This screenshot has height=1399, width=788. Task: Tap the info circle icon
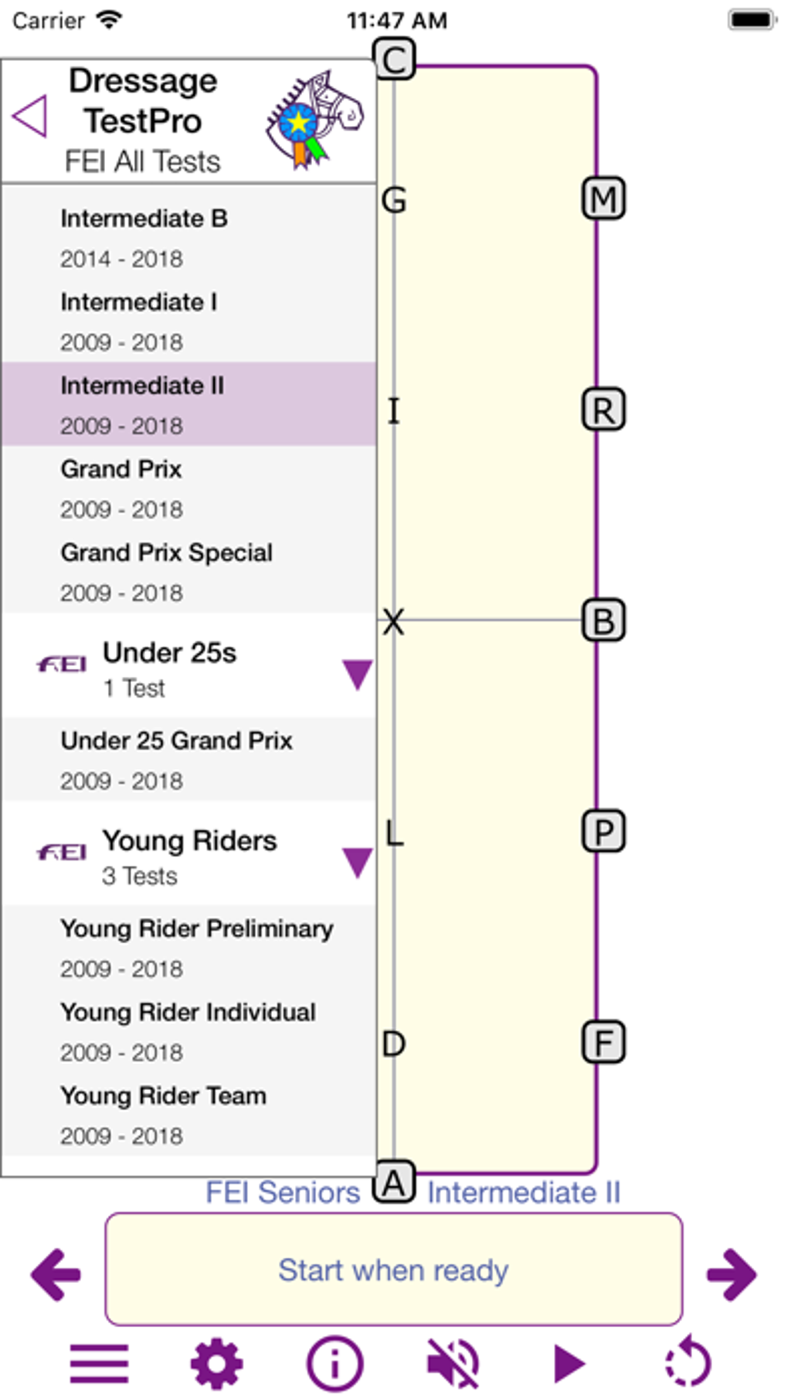[335, 1363]
